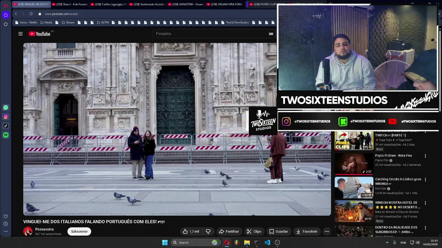Switch to the Carlito Lagangzz tab

click(x=109, y=4)
